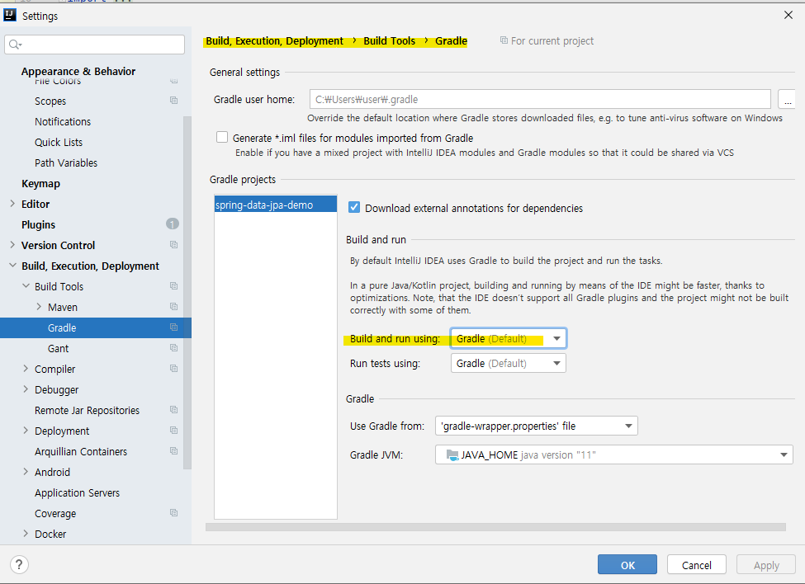
Task: Click project-level icon next to Build Tools
Action: [174, 286]
